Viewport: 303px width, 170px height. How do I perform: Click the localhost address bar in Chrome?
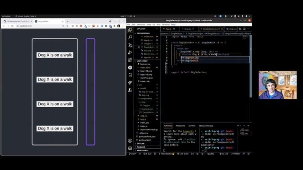click(39, 26)
